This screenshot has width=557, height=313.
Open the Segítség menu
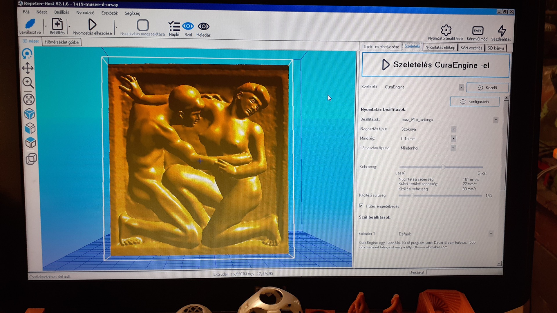[133, 13]
